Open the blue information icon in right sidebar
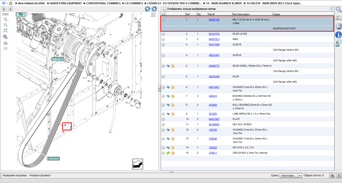This screenshot has width=342, height=183. pyautogui.click(x=339, y=35)
